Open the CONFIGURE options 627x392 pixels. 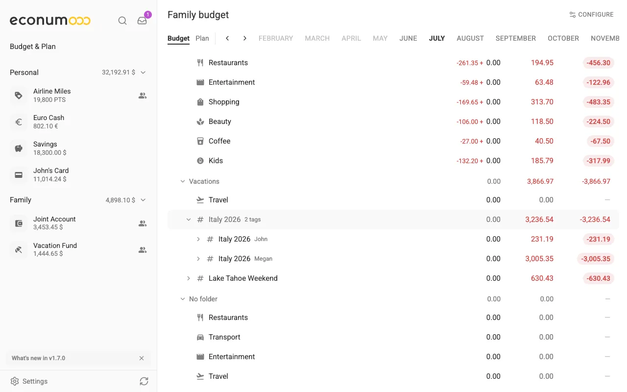pos(591,15)
